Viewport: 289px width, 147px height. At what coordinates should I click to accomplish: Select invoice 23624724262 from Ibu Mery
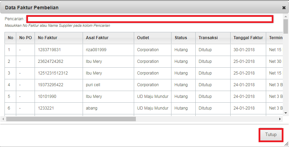(x=144, y=61)
